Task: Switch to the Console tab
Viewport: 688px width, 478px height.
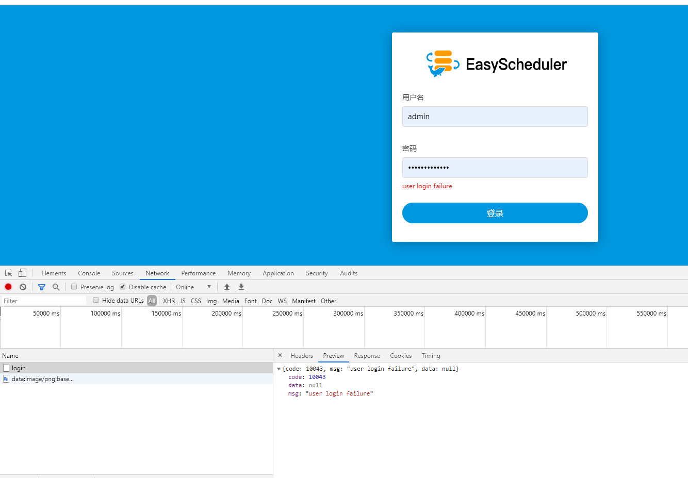Action: click(x=89, y=273)
